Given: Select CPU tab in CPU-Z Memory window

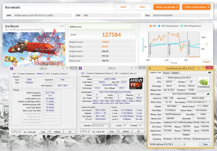Looking at the screenshot, I should pos(14,74).
